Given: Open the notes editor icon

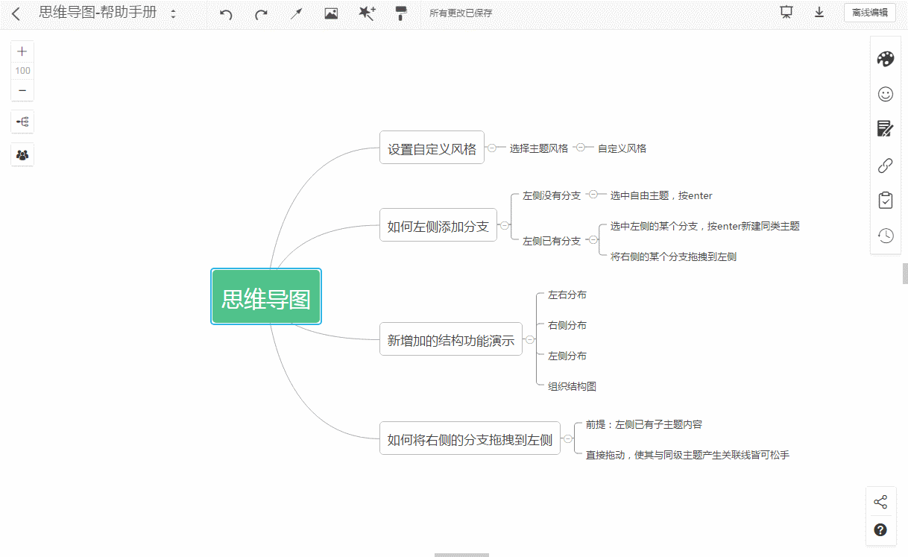Looking at the screenshot, I should point(885,128).
